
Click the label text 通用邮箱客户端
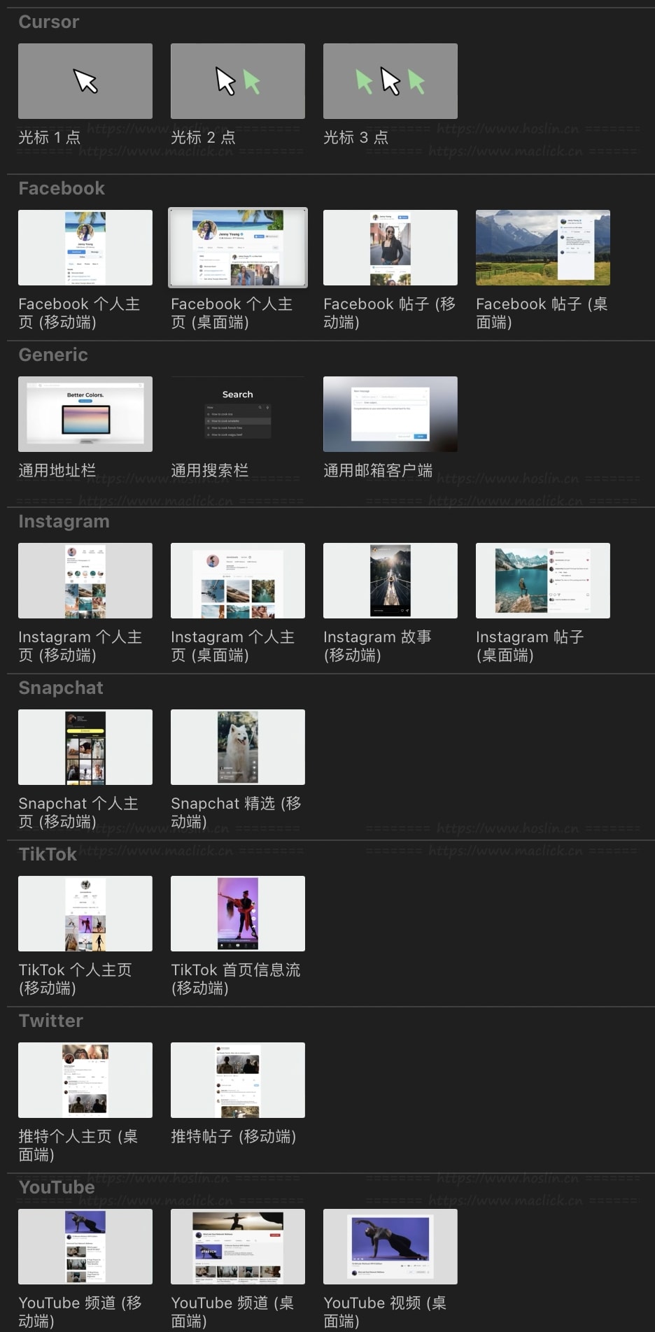click(x=378, y=470)
